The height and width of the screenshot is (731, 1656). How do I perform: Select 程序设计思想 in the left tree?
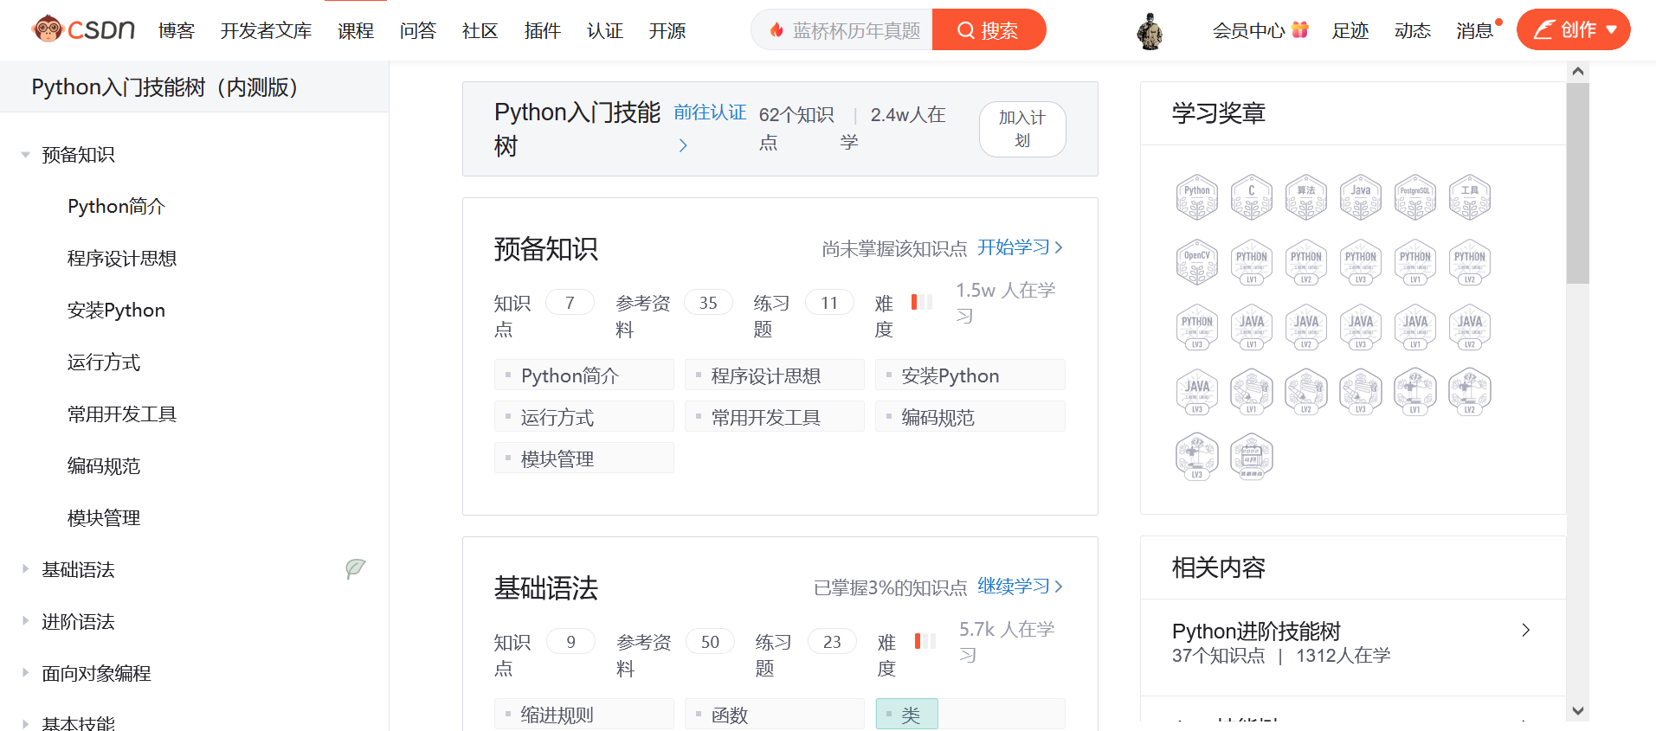pos(122,259)
